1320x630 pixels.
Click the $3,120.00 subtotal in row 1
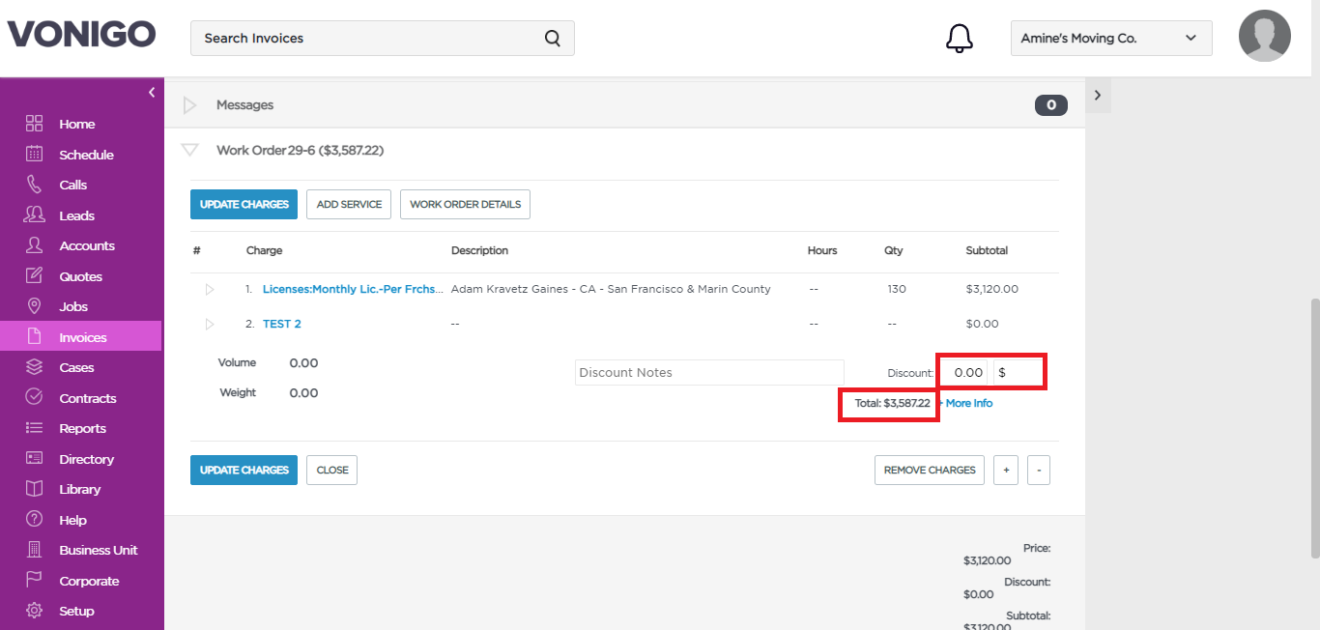tap(992, 289)
